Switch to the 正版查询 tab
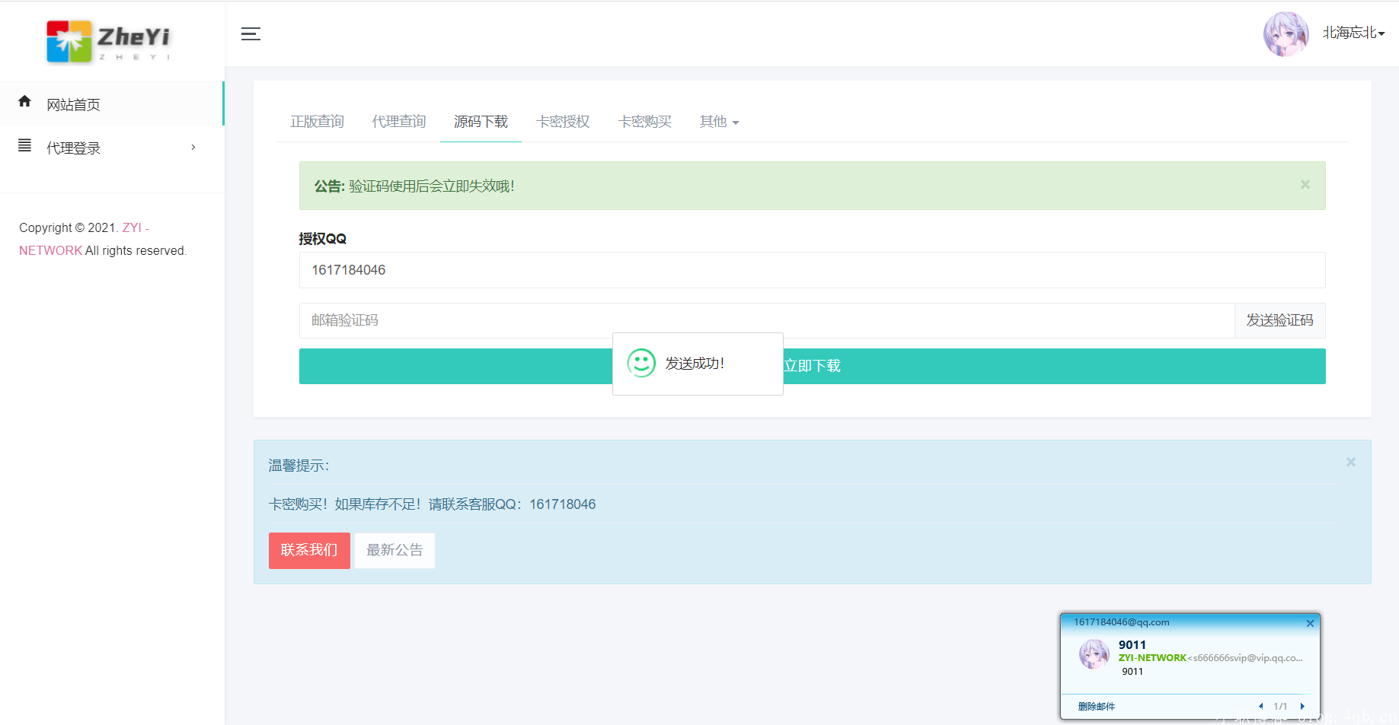1399x725 pixels. [x=317, y=122]
